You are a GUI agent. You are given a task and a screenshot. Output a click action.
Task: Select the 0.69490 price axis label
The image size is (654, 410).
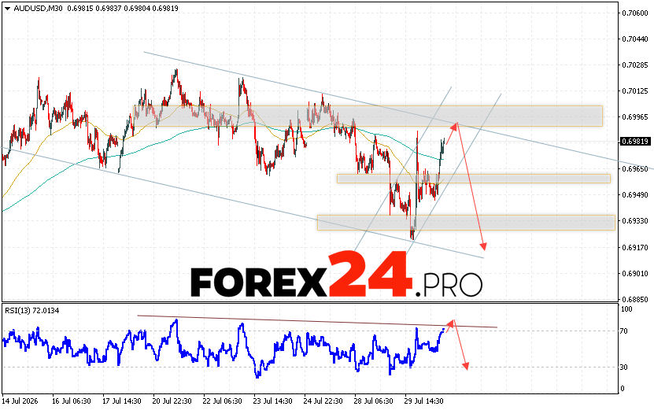pyautogui.click(x=635, y=195)
